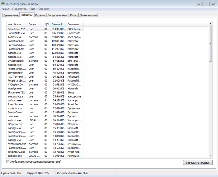
Task: Sort by Имя образа column header
Action: [x=17, y=24]
